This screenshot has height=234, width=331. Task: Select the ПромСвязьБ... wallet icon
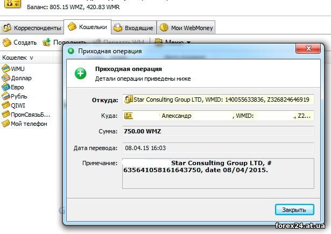6,115
